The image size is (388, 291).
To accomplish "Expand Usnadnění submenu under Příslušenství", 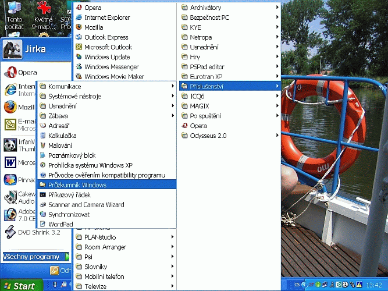I will coord(106,106).
